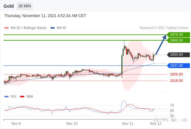Click the 1826.00 support level label
Viewport: 191px width, 129px height.
coord(176,74)
